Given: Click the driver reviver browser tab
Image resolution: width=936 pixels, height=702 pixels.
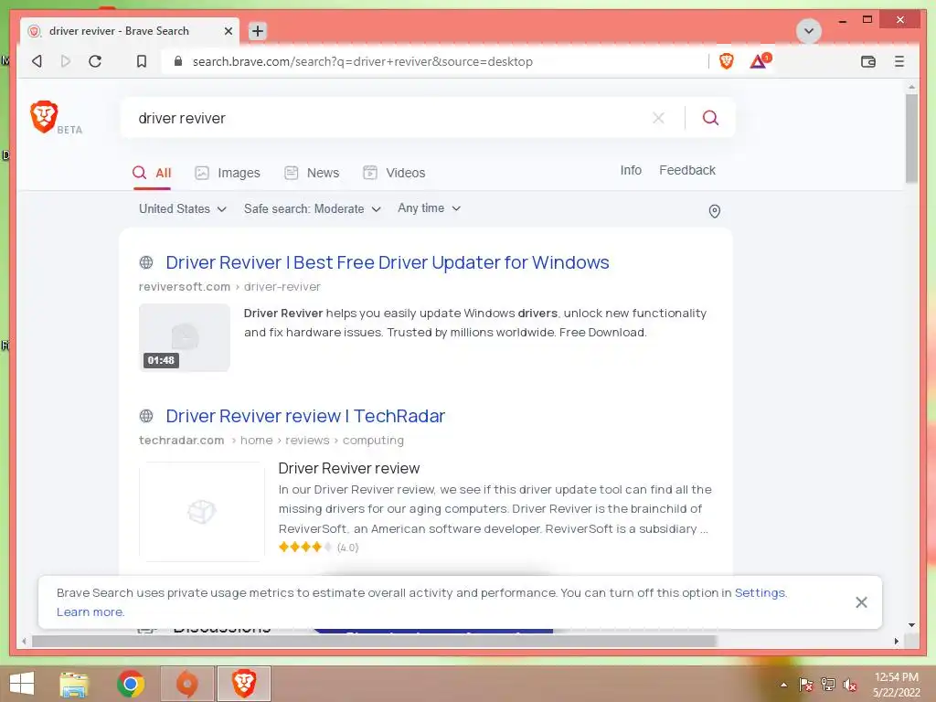Looking at the screenshot, I should pyautogui.click(x=130, y=31).
